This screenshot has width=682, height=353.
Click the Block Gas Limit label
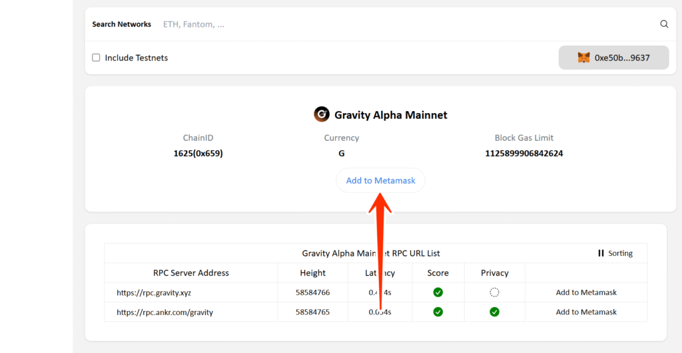click(x=523, y=138)
